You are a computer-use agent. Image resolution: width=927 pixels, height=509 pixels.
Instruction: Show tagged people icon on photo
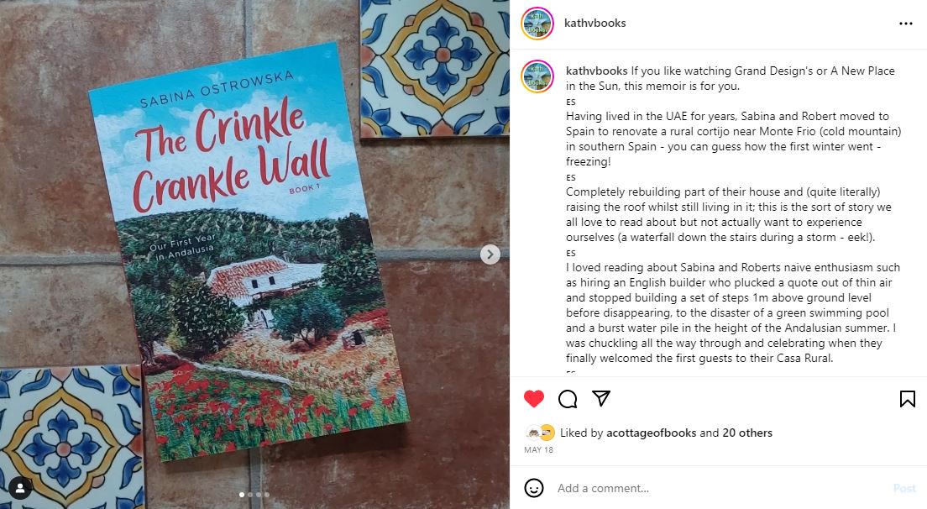pyautogui.click(x=20, y=488)
